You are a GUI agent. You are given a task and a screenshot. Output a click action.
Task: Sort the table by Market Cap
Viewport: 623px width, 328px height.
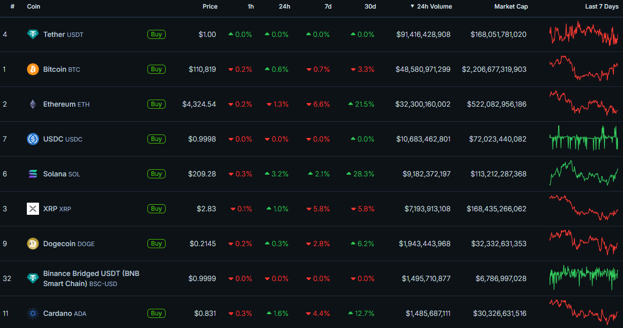pyautogui.click(x=511, y=7)
